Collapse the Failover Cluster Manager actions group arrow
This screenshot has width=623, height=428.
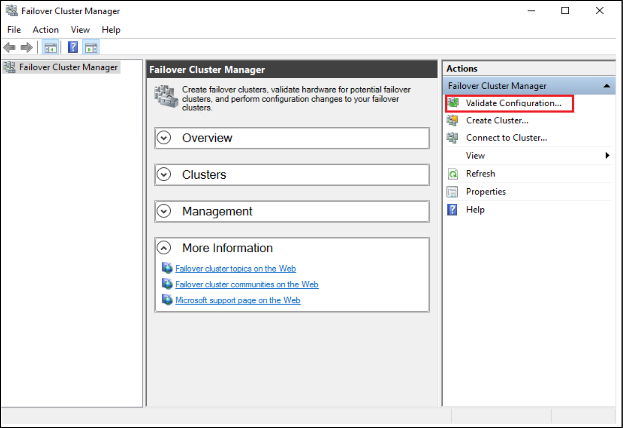pos(607,86)
